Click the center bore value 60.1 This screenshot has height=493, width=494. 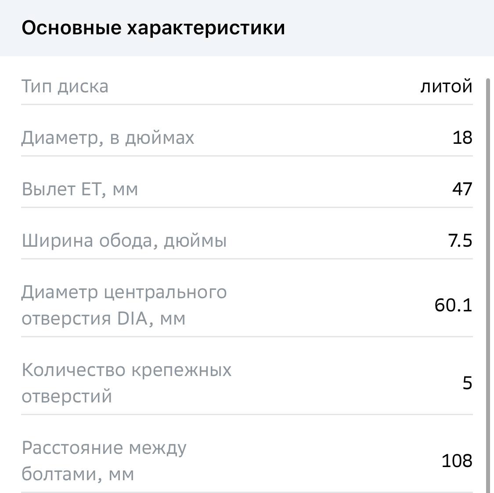coord(453,305)
